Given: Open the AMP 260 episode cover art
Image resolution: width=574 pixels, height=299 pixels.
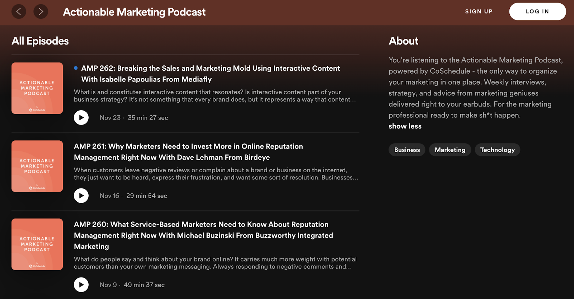Looking at the screenshot, I should 37,244.
